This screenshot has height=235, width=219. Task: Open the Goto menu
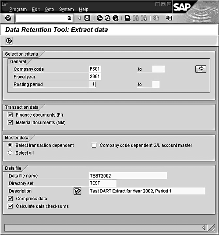(x=49, y=9)
